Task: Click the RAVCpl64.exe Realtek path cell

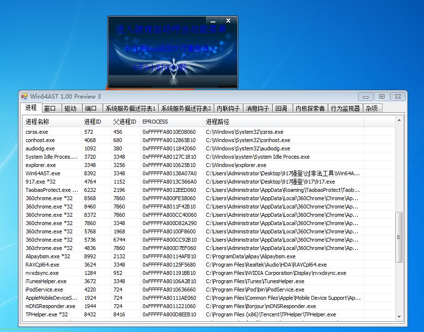Action: [x=266, y=265]
